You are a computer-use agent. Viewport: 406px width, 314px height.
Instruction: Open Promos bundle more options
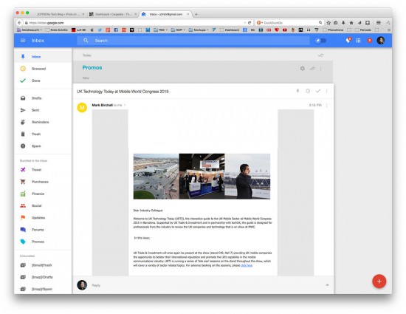pyautogui.click(x=321, y=69)
